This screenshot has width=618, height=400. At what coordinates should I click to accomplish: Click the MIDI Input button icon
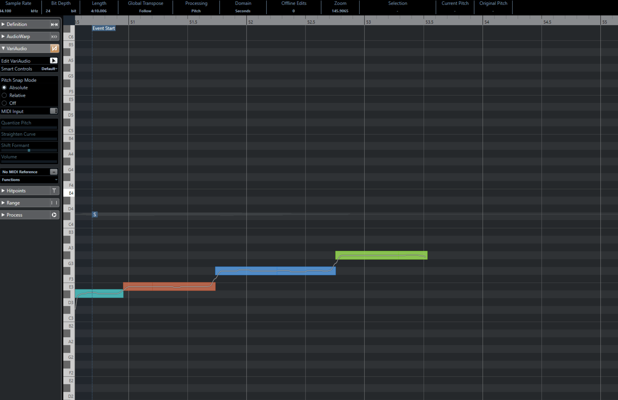[x=54, y=111]
